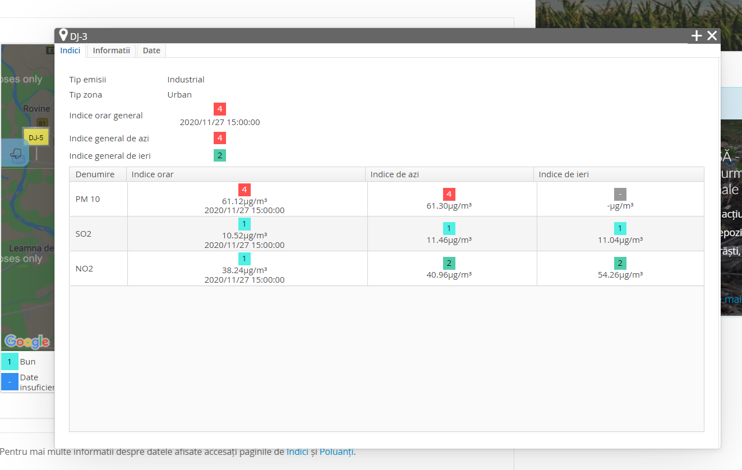Image resolution: width=742 pixels, height=470 pixels.
Task: Select the SO2 table row
Action: point(386,234)
